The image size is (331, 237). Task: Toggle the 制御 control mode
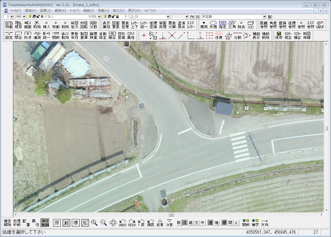point(45,223)
